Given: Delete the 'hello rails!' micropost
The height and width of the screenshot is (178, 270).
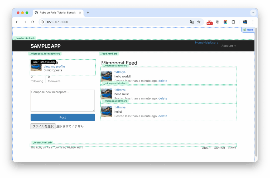Looking at the screenshot, I should pyautogui.click(x=163, y=98).
